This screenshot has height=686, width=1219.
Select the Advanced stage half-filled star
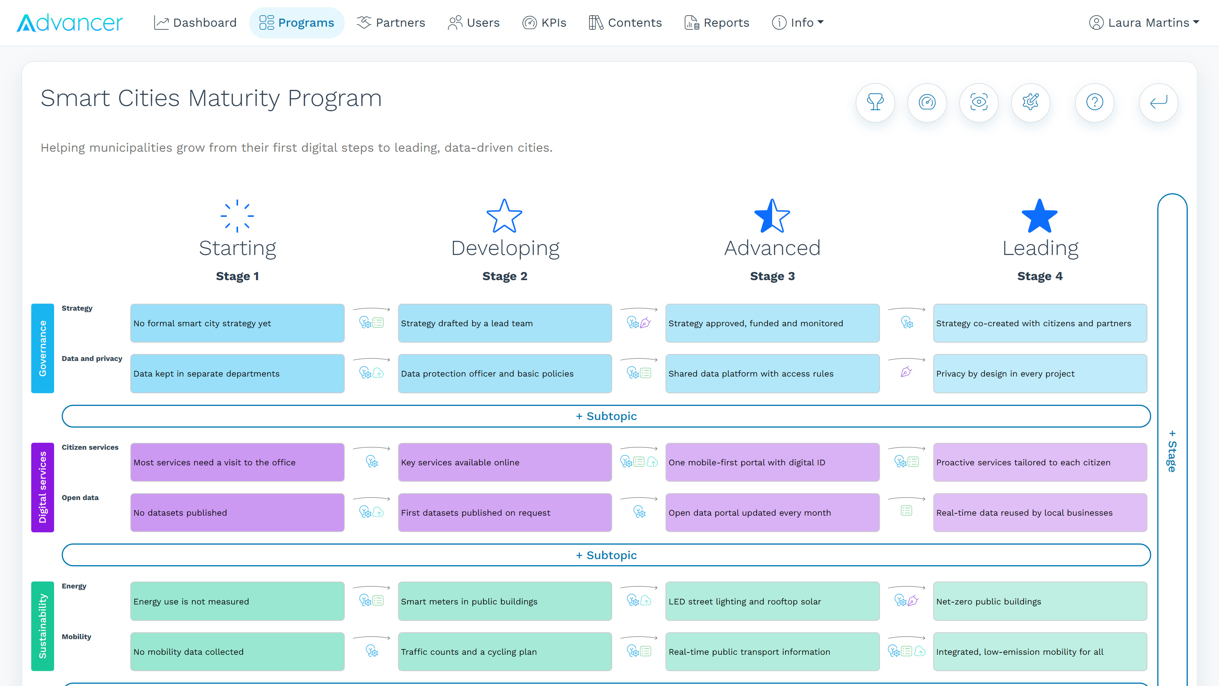tap(772, 216)
